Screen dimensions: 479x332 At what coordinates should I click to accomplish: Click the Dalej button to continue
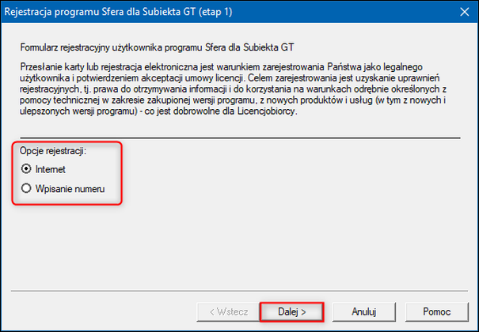pyautogui.click(x=292, y=311)
